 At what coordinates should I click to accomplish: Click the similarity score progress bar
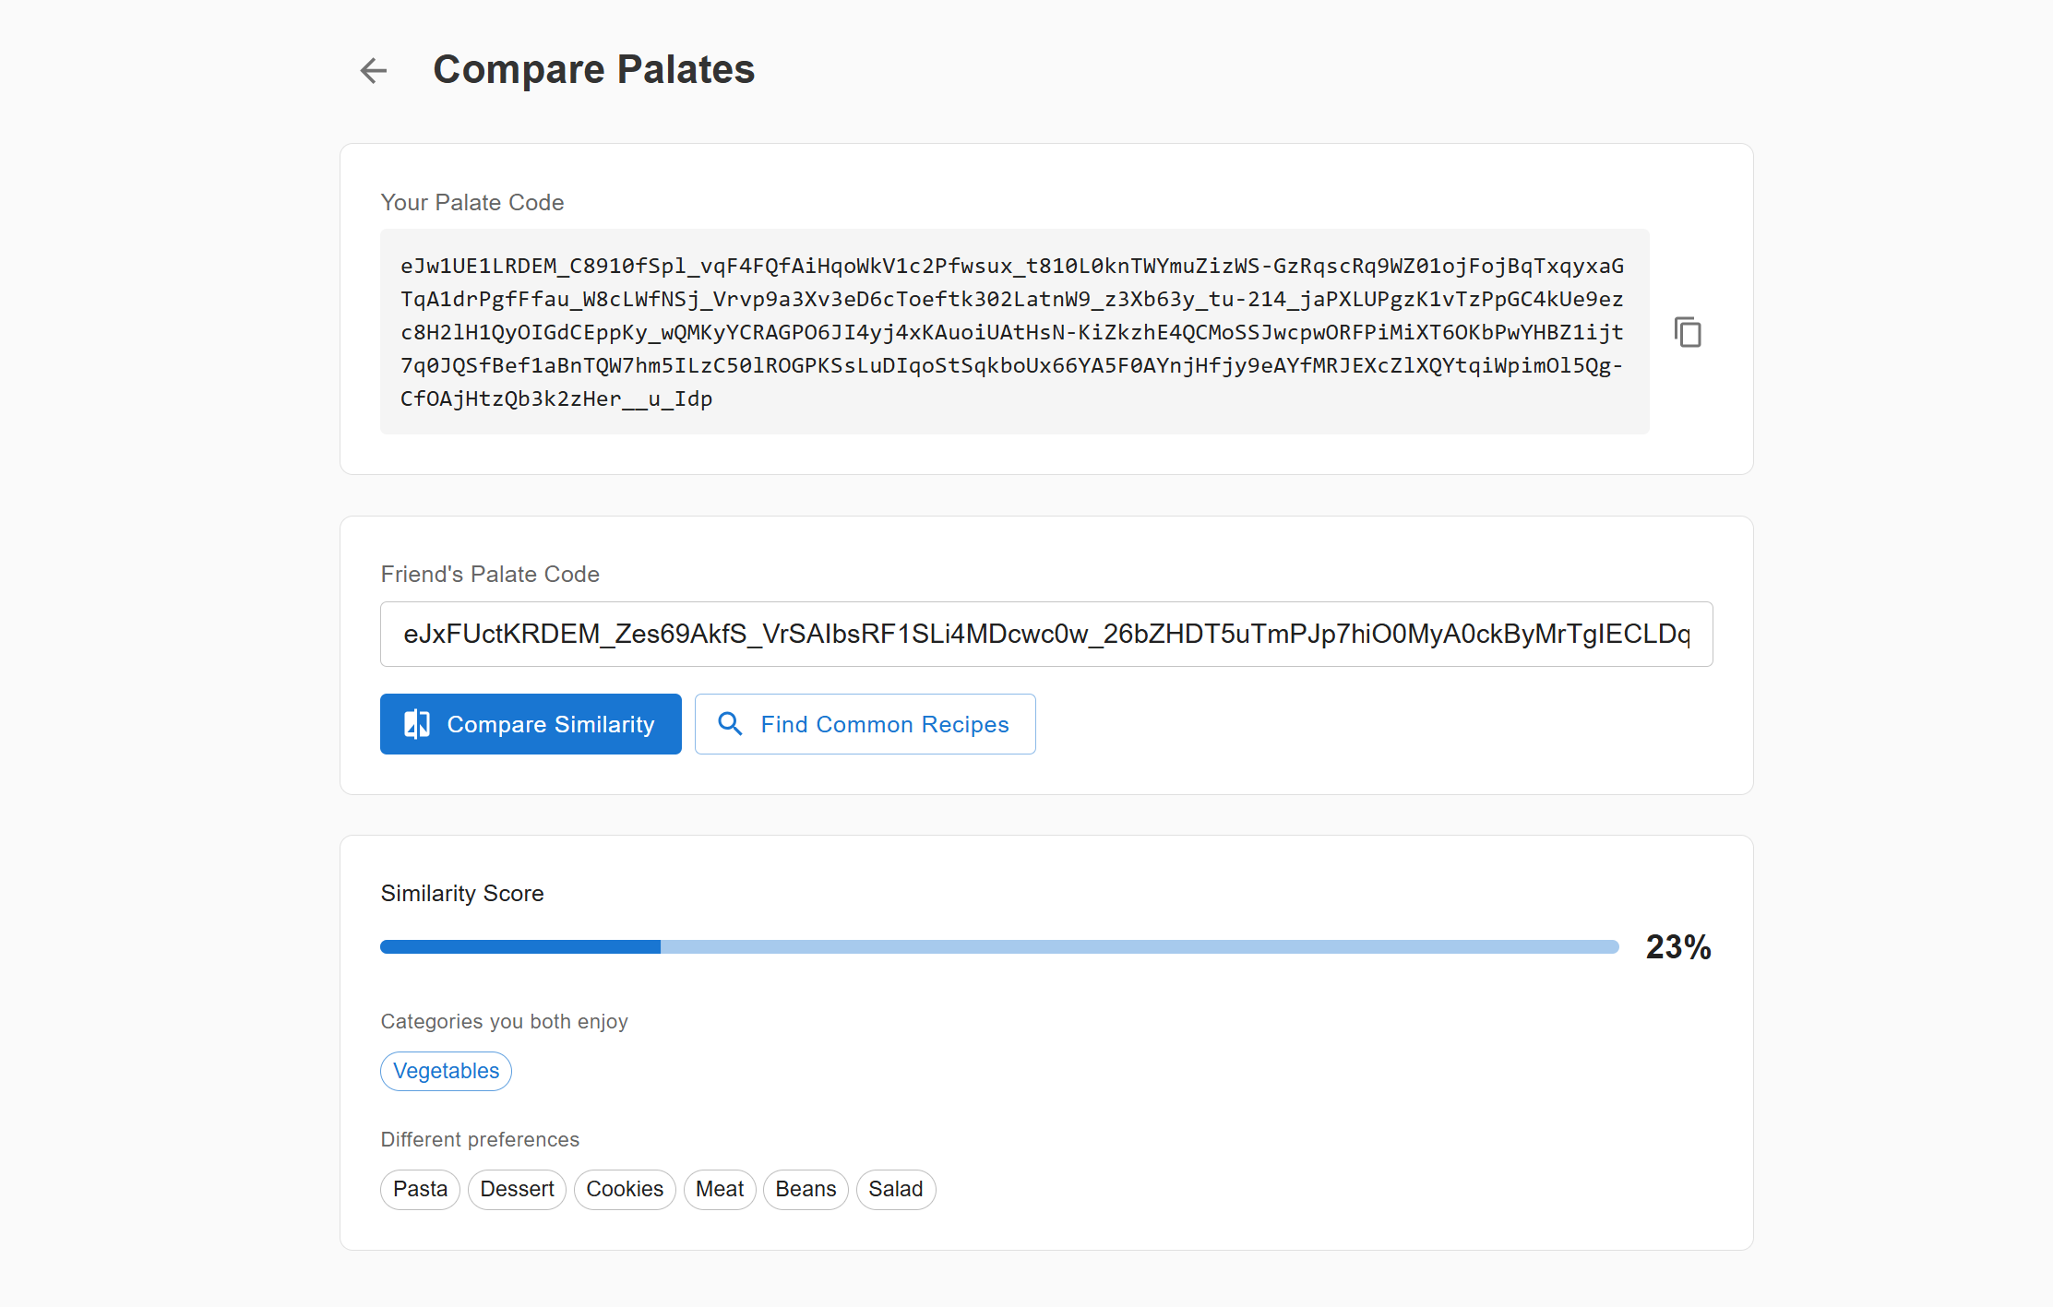tap(998, 946)
